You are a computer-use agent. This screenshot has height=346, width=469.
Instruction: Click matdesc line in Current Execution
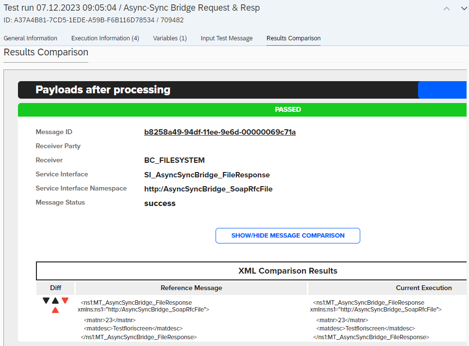tap(366, 329)
